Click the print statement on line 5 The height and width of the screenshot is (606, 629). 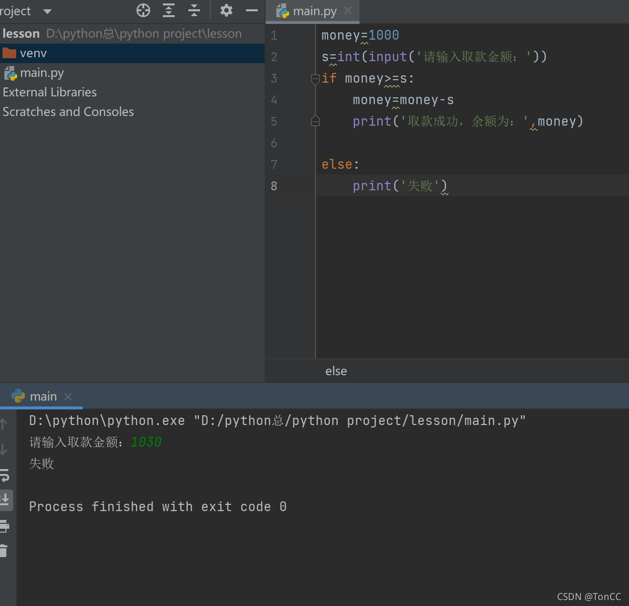tap(468, 121)
